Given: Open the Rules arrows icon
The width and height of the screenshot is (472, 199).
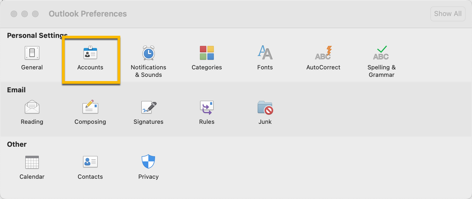Looking at the screenshot, I should pos(207,108).
